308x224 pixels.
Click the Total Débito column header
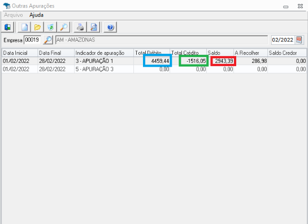[151, 53]
